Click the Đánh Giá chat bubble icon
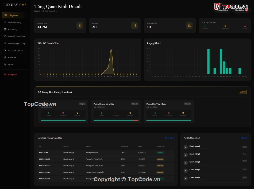The image size is (254, 189). (x=5, y=57)
